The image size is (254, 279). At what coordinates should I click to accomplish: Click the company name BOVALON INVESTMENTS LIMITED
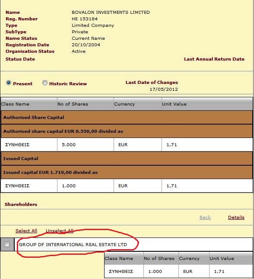pos(111,12)
